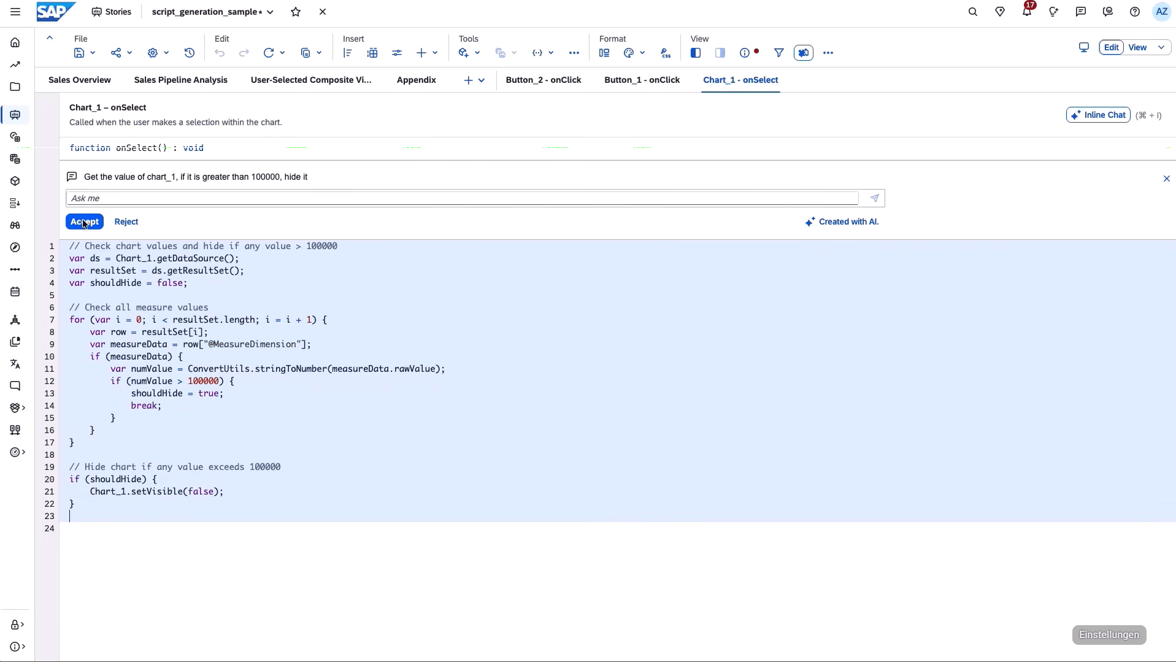Toggle the right side panel
This screenshot has height=662, width=1176.
click(x=720, y=53)
